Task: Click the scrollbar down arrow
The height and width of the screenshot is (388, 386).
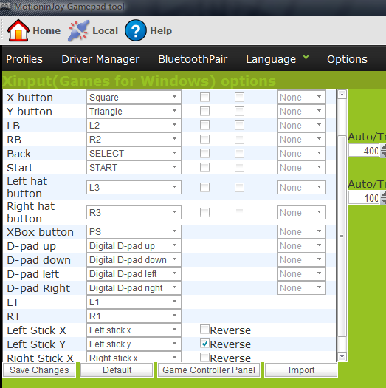Action: [x=342, y=356]
